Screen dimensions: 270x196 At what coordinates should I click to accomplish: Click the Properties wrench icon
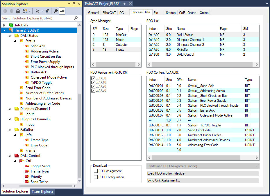55,10
